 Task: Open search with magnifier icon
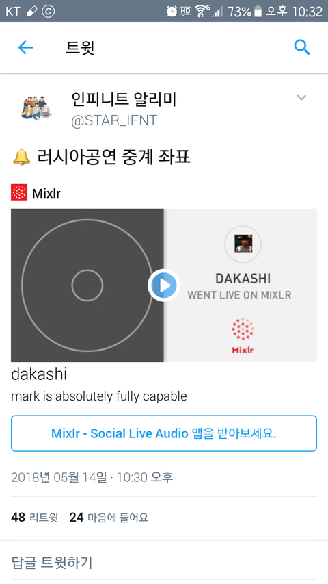click(301, 47)
